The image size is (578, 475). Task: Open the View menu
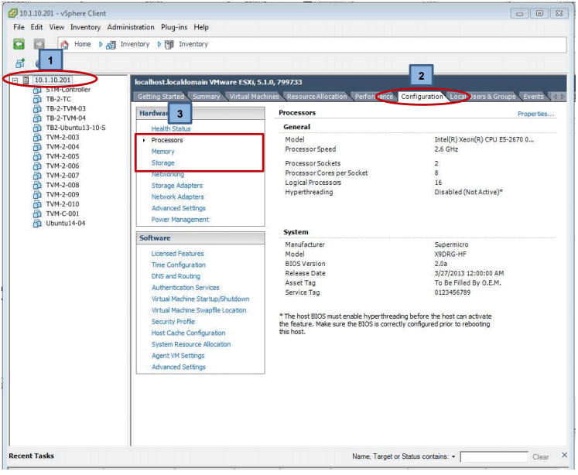(56, 27)
